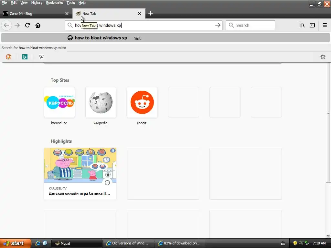
Task: Reload the current page
Action: pos(27,25)
